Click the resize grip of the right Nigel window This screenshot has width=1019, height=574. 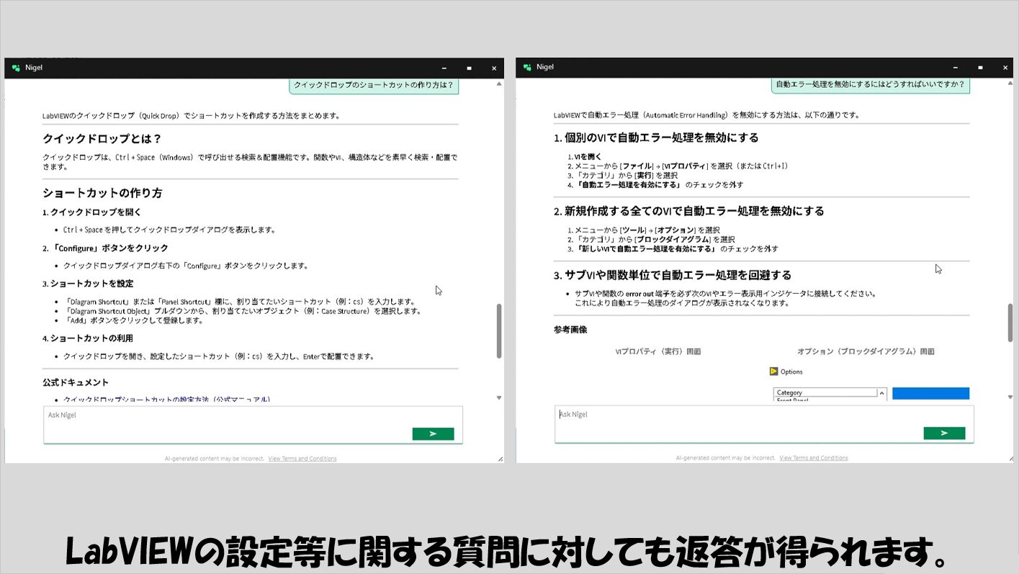tap(1011, 459)
